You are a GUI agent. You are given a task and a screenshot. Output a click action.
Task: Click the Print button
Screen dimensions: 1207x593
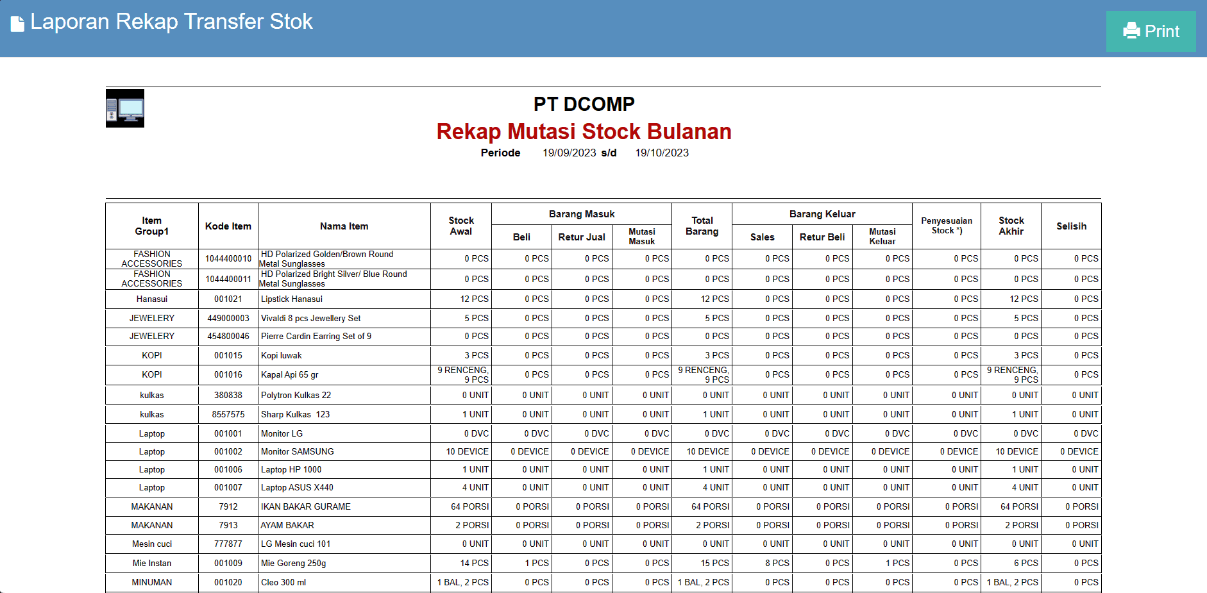[1151, 30]
